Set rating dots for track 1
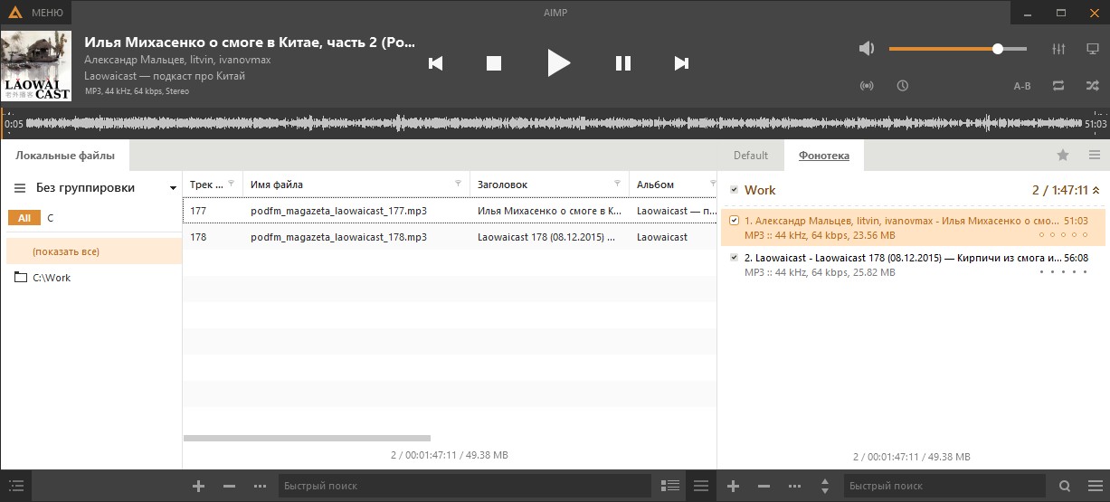The image size is (1110, 502). pyautogui.click(x=1063, y=235)
